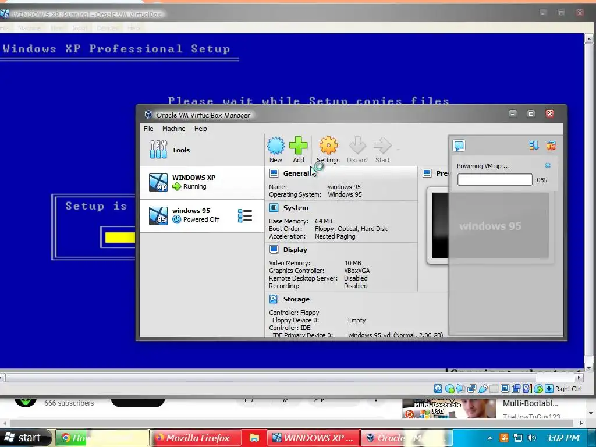Open Machine menu in WINDOWS XP VM window
The width and height of the screenshot is (596, 447).
(x=29, y=28)
